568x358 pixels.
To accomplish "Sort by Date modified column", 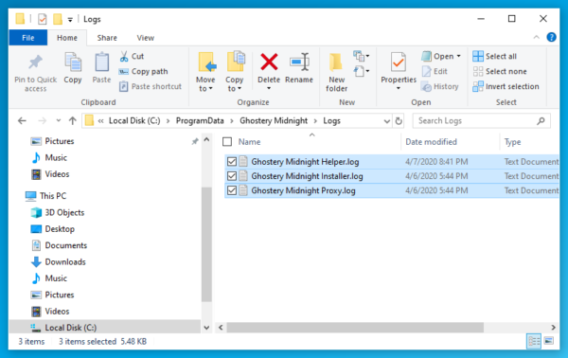I will coord(431,142).
